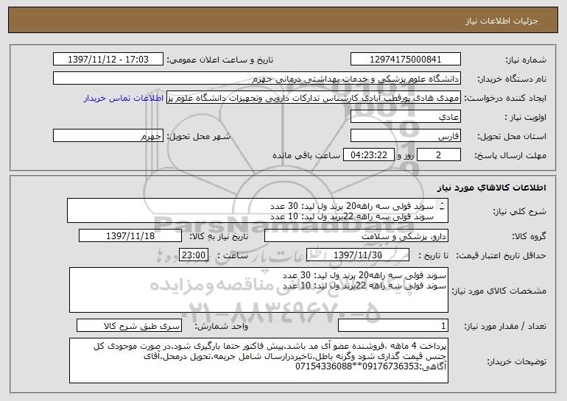Image resolution: width=567 pixels, height=401 pixels.
Task: Click the need date field 1397/11/18
Action: [x=130, y=235]
